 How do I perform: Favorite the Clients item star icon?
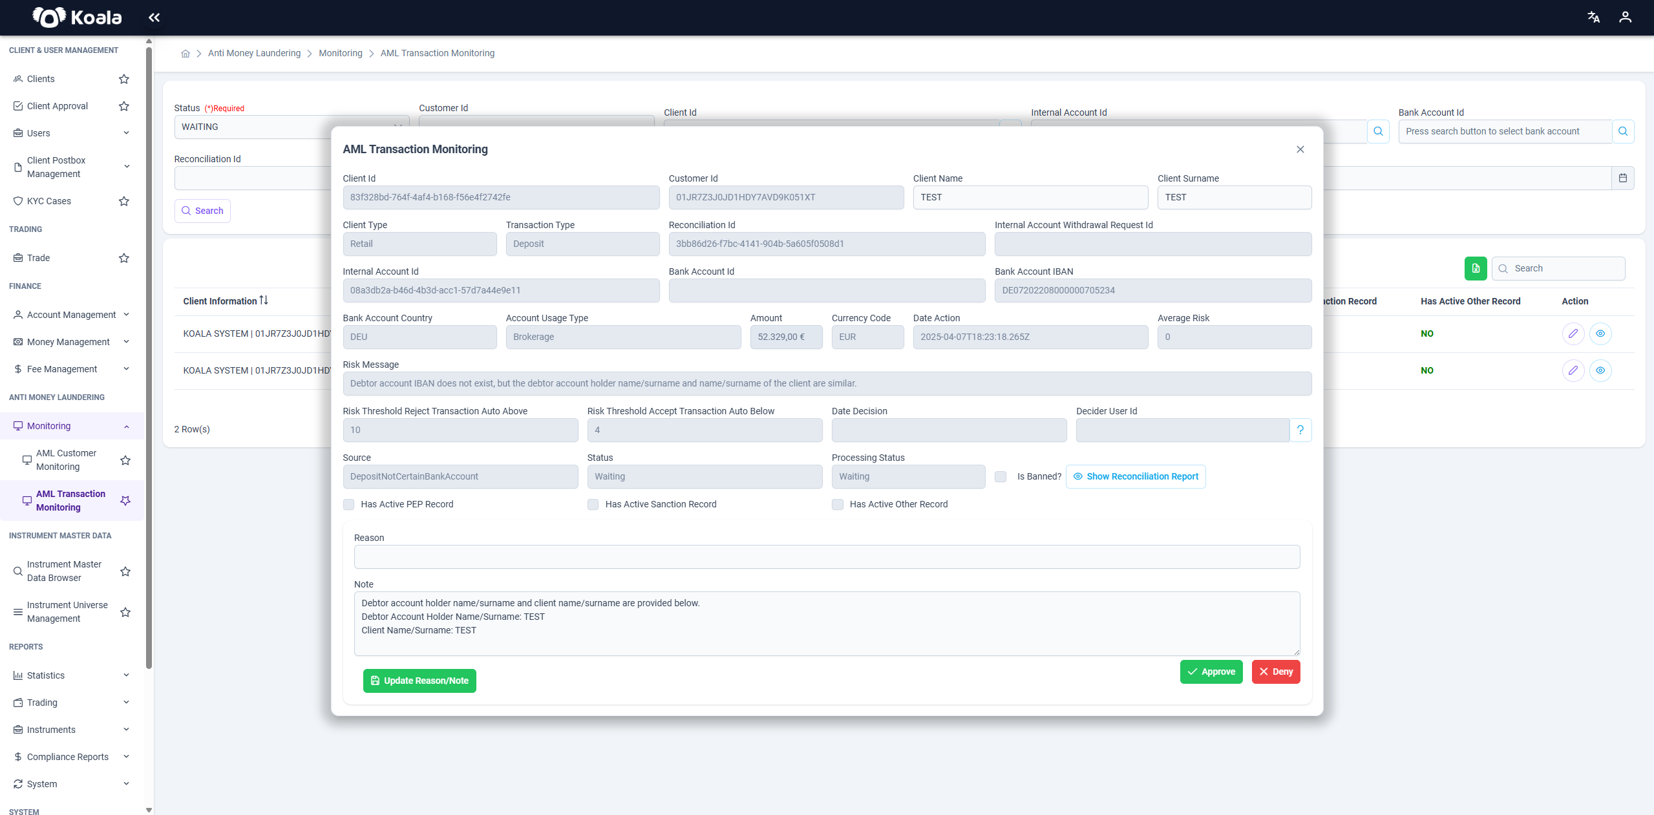[124, 79]
